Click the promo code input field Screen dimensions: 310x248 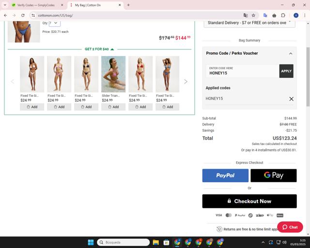click(242, 71)
